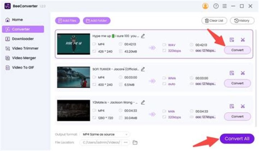Click the scissors icon on first video row
This screenshot has width=259, height=151.
tap(242, 40)
